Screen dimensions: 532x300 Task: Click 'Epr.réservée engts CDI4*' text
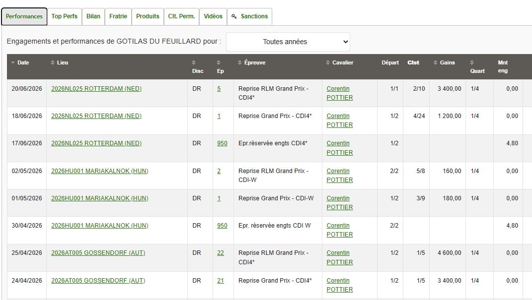pos(273,143)
